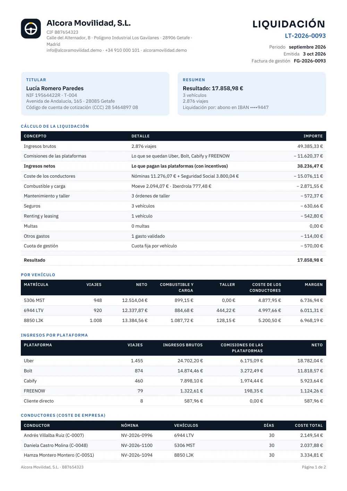The height and width of the screenshot is (491, 347).
Task: Click the "Página 1 de 2" footer text
Action: [x=314, y=467]
